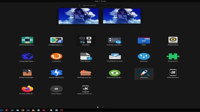Select the left workspace thumbnail
Viewport: 200px width, 112px height.
(78, 16)
